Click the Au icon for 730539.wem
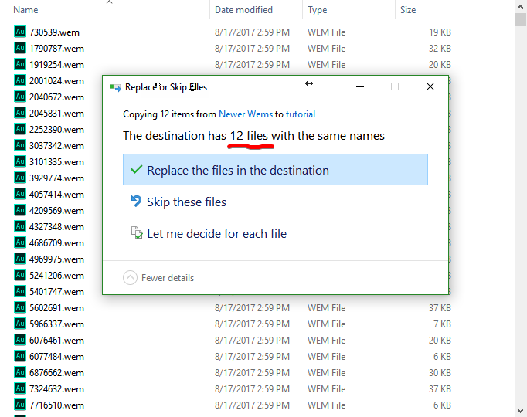Screen dimensions: 527x417 20,32
